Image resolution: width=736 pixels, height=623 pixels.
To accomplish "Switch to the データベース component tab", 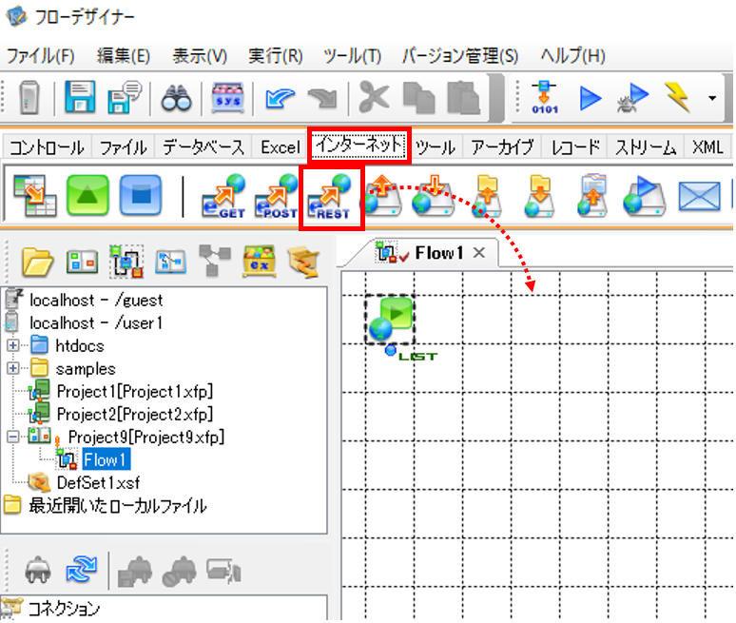I will 203,147.
